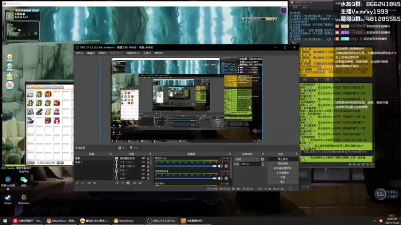Open the source Filters button above docks
This screenshot has height=225, width=401.
pyautogui.click(x=134, y=148)
